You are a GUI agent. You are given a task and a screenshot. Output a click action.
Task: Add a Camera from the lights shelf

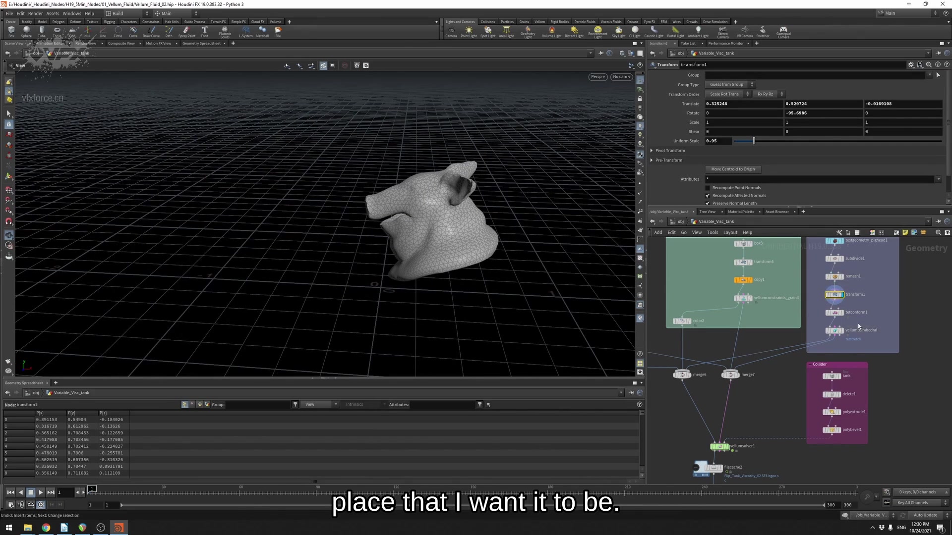pyautogui.click(x=451, y=32)
